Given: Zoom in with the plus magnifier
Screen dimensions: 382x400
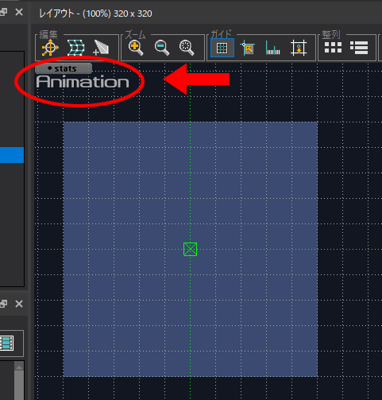Looking at the screenshot, I should coord(136,48).
